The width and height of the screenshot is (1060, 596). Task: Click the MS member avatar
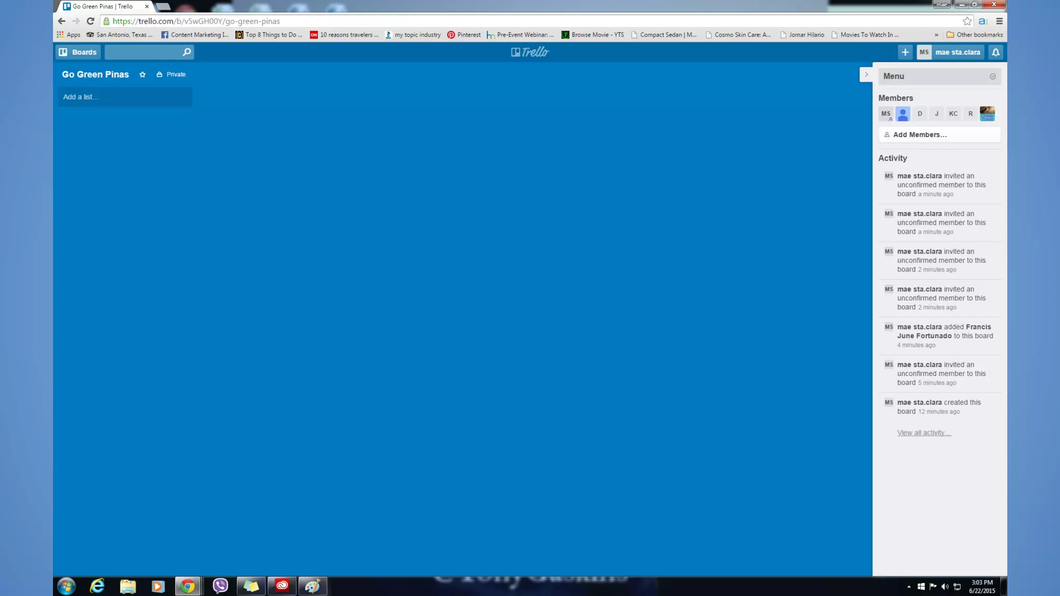point(886,114)
